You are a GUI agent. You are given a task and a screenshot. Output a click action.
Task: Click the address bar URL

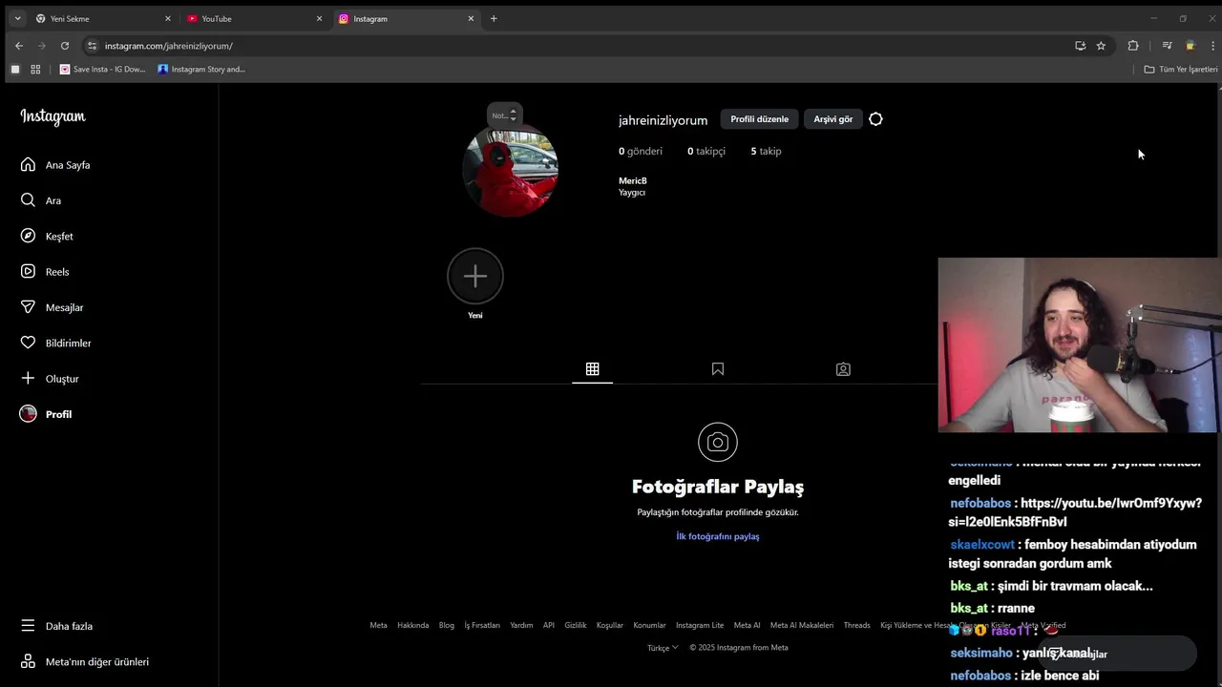click(x=169, y=46)
